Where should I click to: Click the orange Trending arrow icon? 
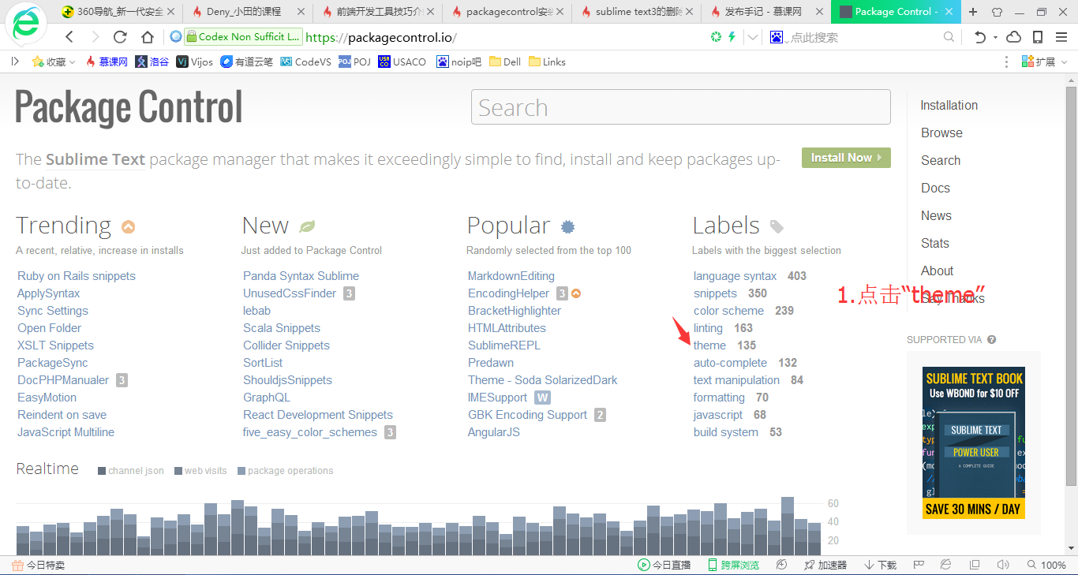coord(129,227)
